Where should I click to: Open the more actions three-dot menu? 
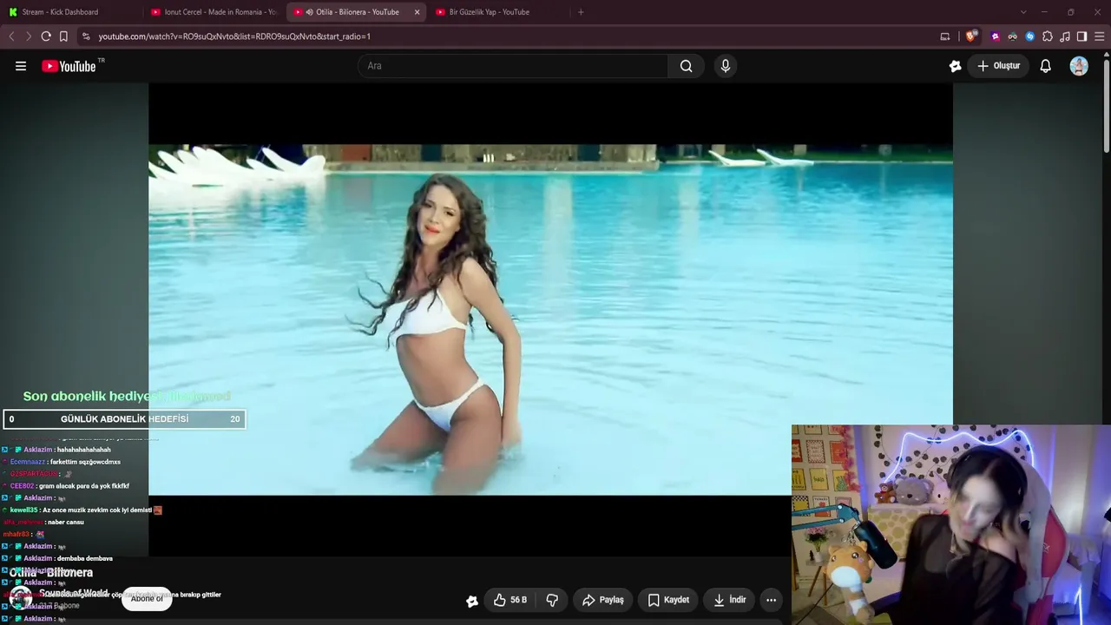coord(771,600)
